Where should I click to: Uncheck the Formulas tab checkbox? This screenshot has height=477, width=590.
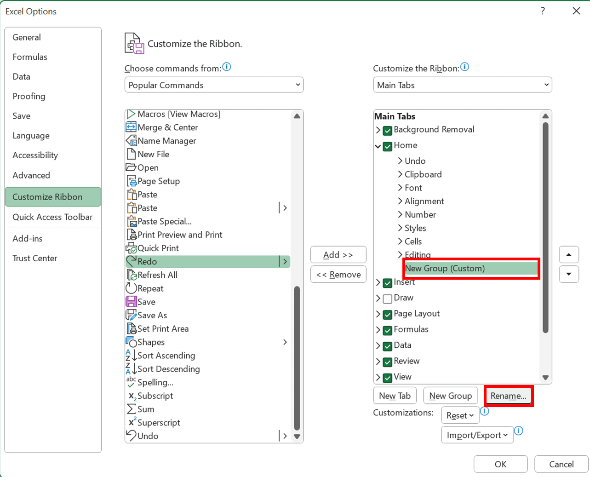pyautogui.click(x=388, y=331)
